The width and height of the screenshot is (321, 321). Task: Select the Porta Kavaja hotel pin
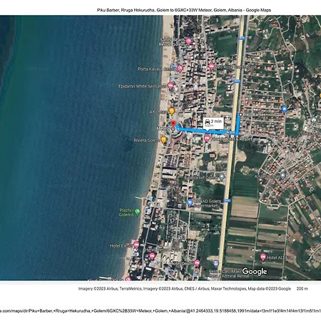click(180, 69)
